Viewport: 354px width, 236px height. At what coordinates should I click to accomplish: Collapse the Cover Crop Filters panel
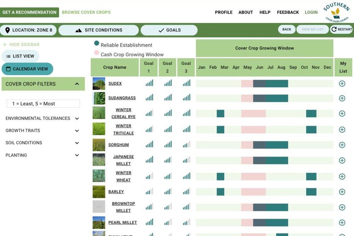77,84
